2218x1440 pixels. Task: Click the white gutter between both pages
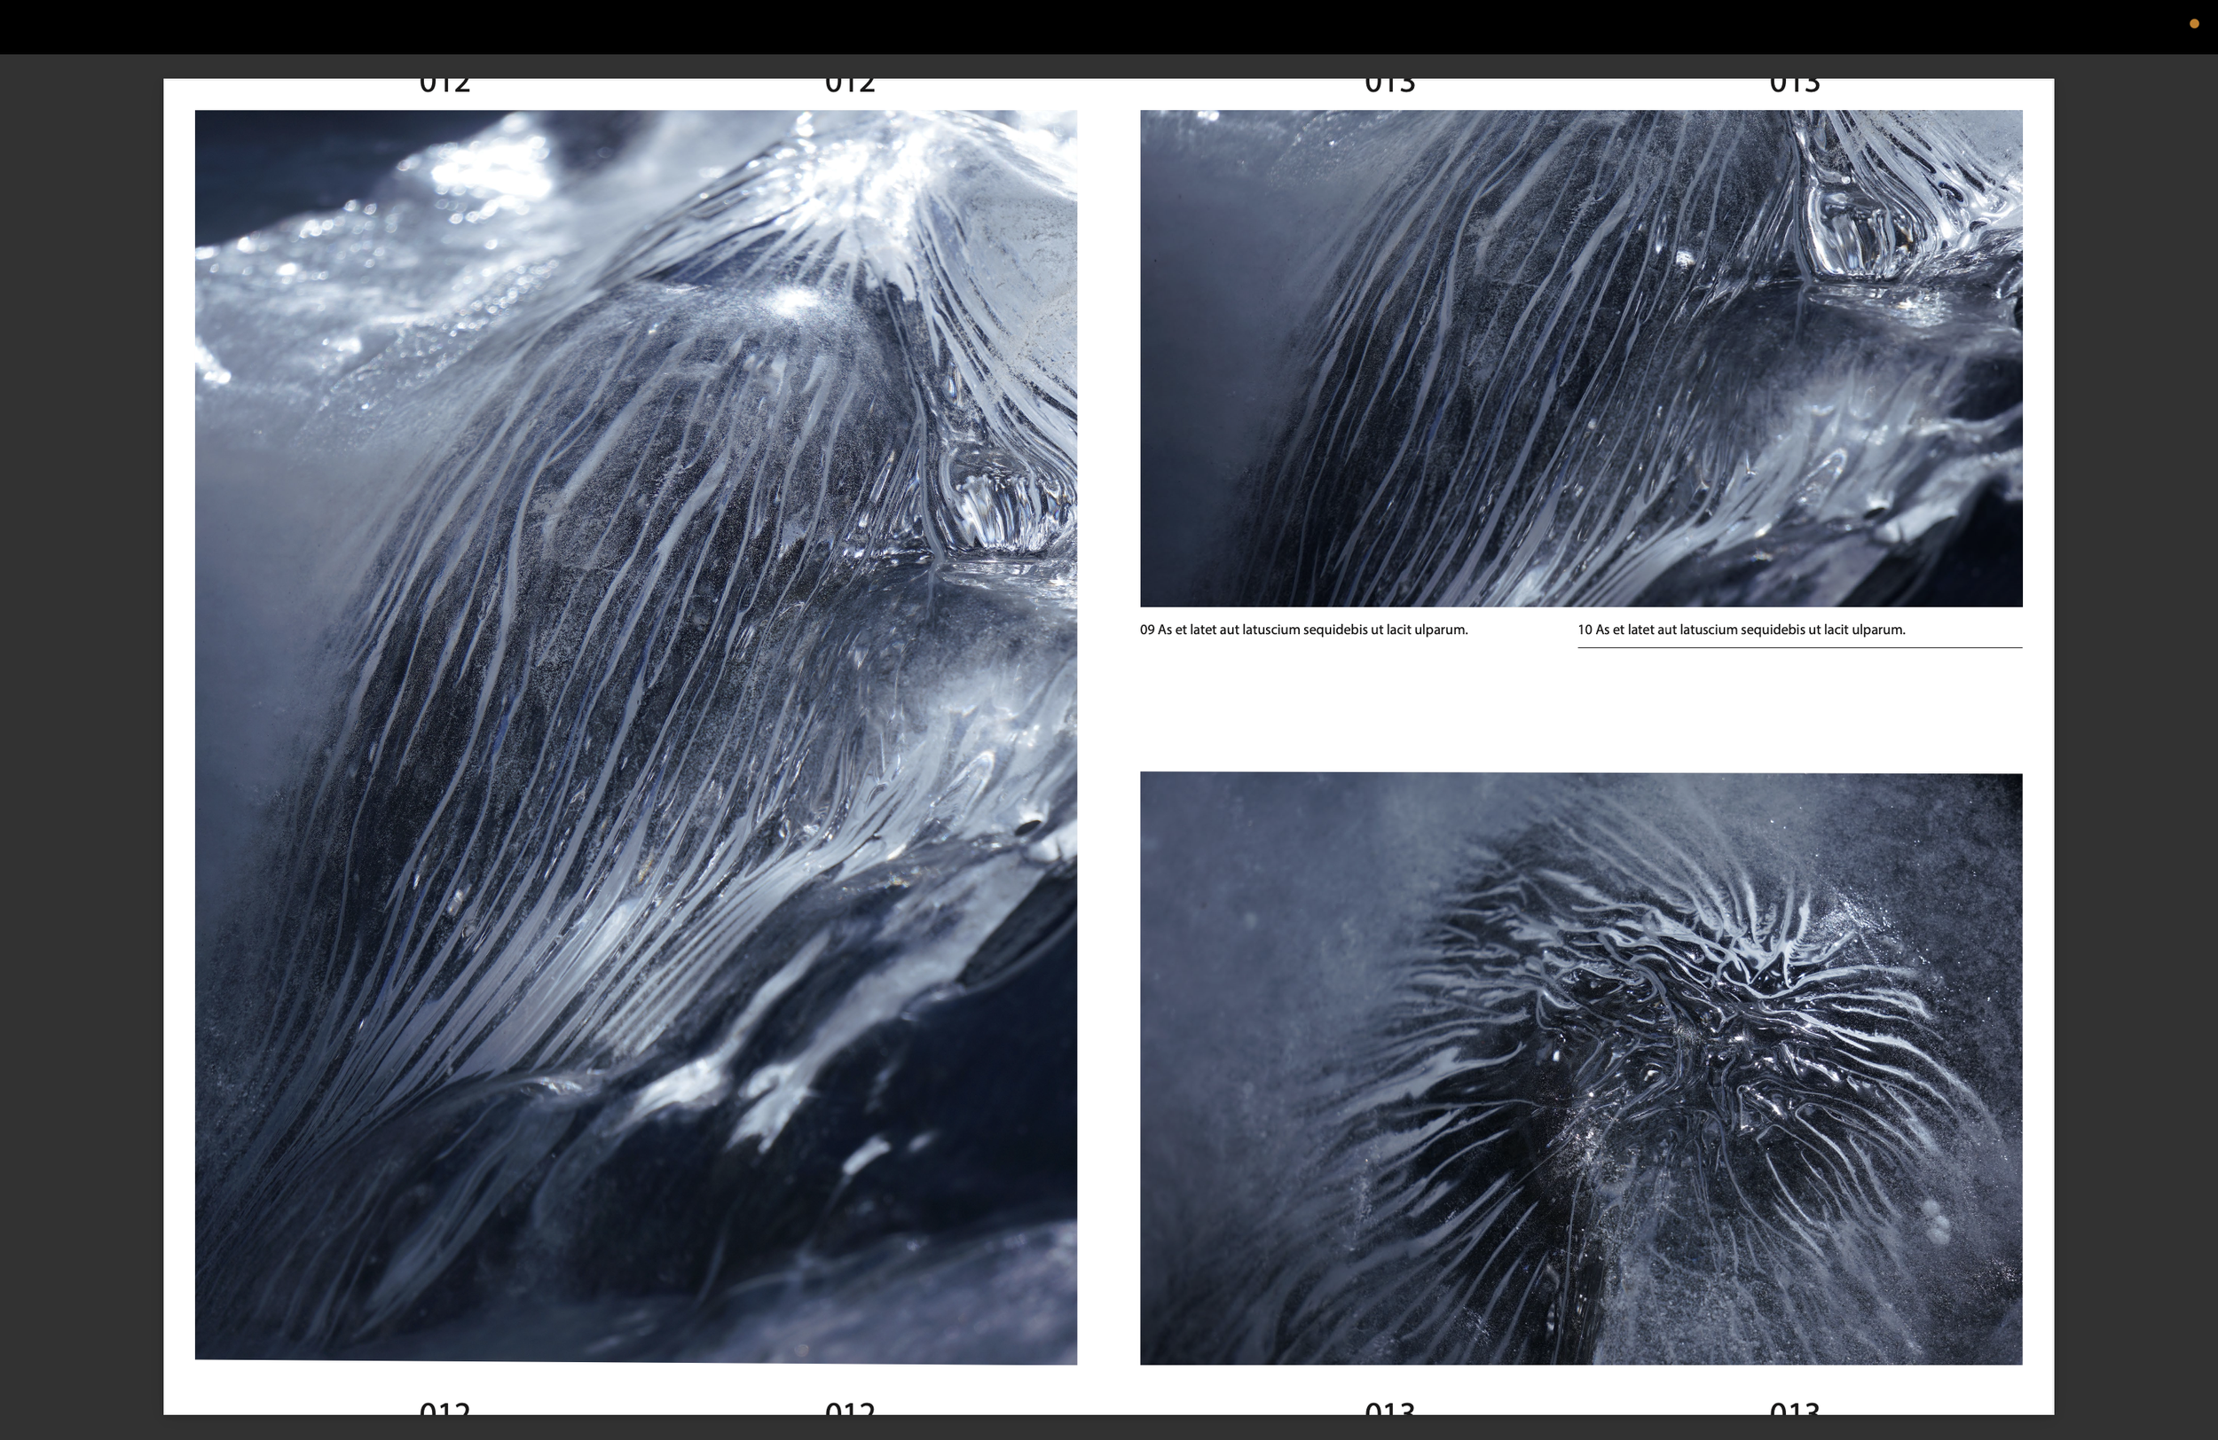tap(1108, 736)
